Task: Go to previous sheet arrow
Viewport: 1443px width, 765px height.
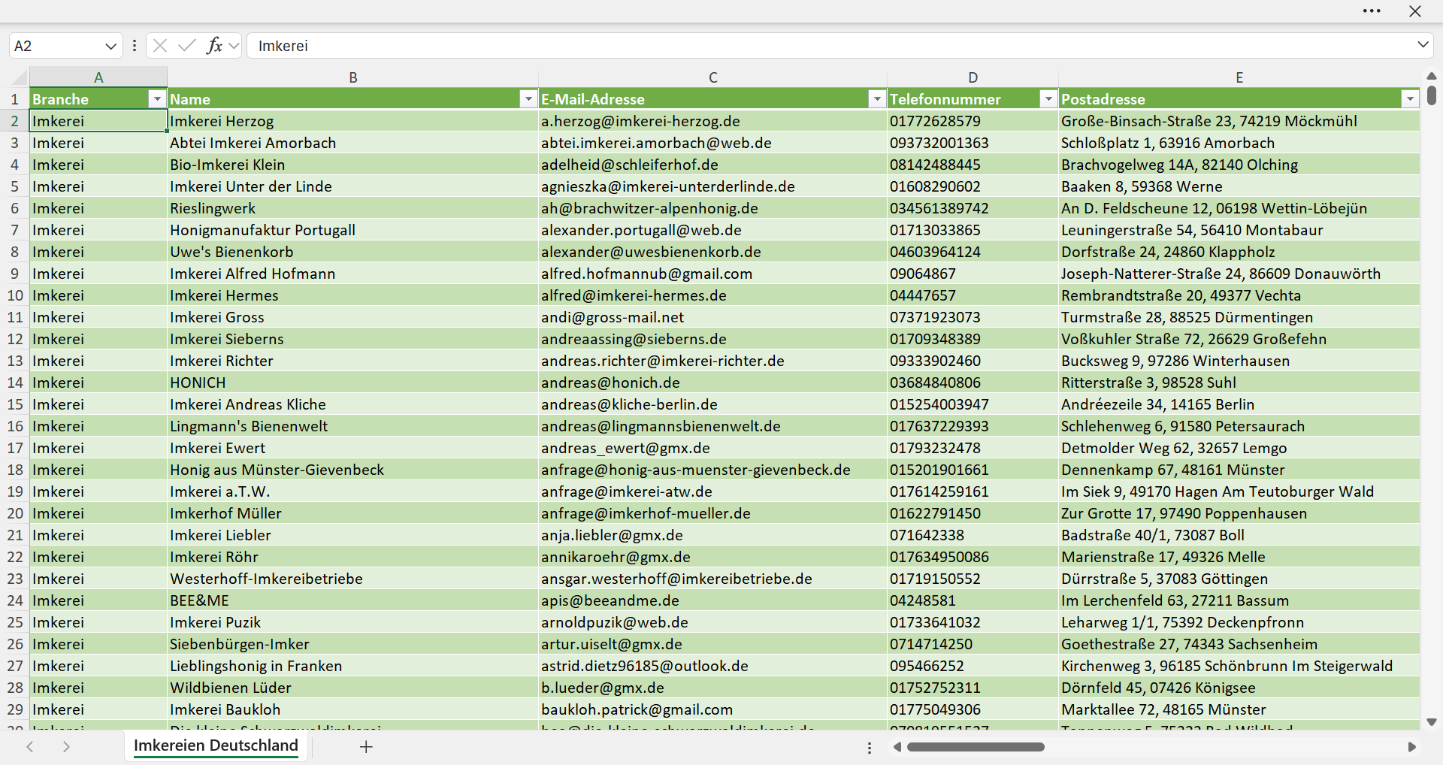Action: tap(30, 747)
